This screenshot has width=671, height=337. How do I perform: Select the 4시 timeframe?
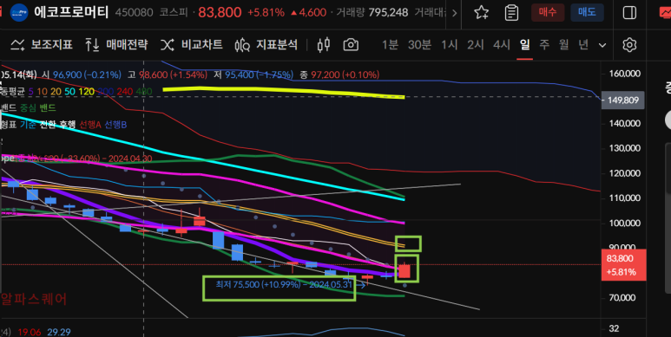(502, 44)
